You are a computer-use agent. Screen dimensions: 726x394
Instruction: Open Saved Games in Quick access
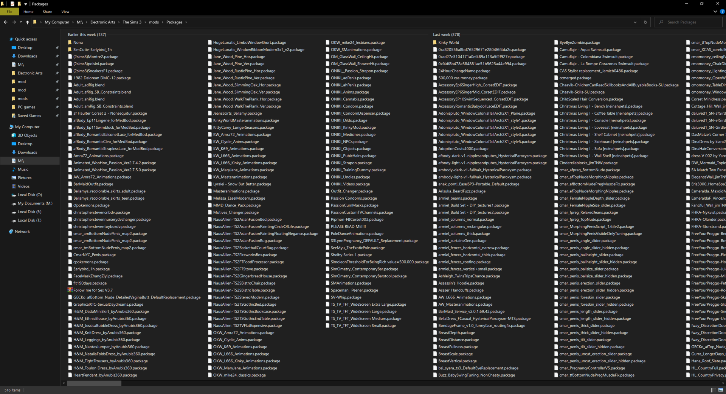(29, 116)
